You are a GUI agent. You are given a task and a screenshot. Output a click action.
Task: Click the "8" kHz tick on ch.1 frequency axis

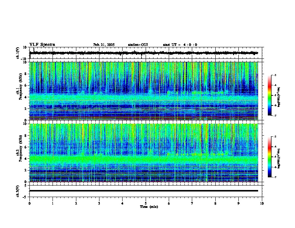pos(26,74)
